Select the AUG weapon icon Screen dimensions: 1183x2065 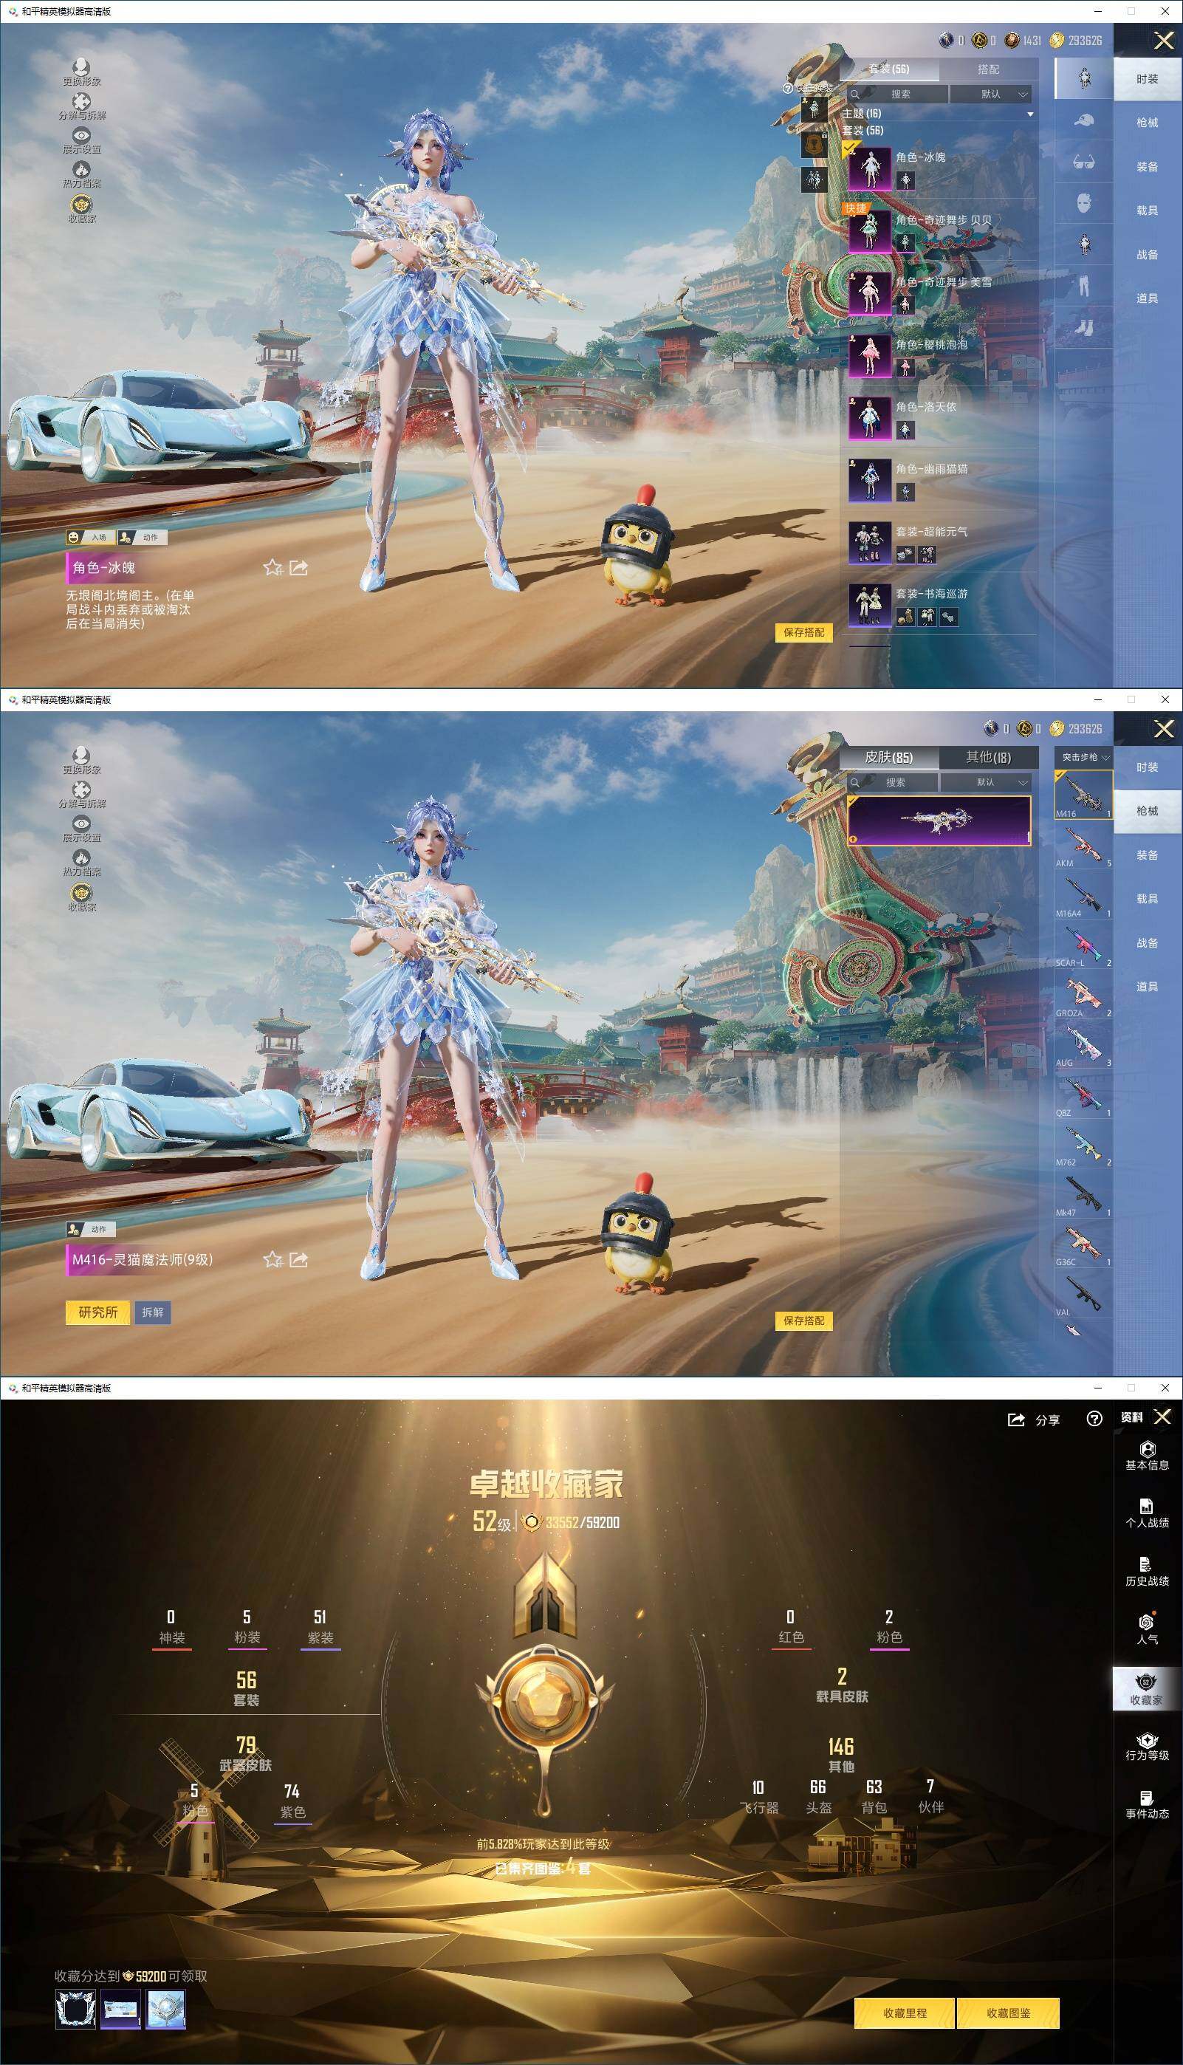click(1083, 1044)
